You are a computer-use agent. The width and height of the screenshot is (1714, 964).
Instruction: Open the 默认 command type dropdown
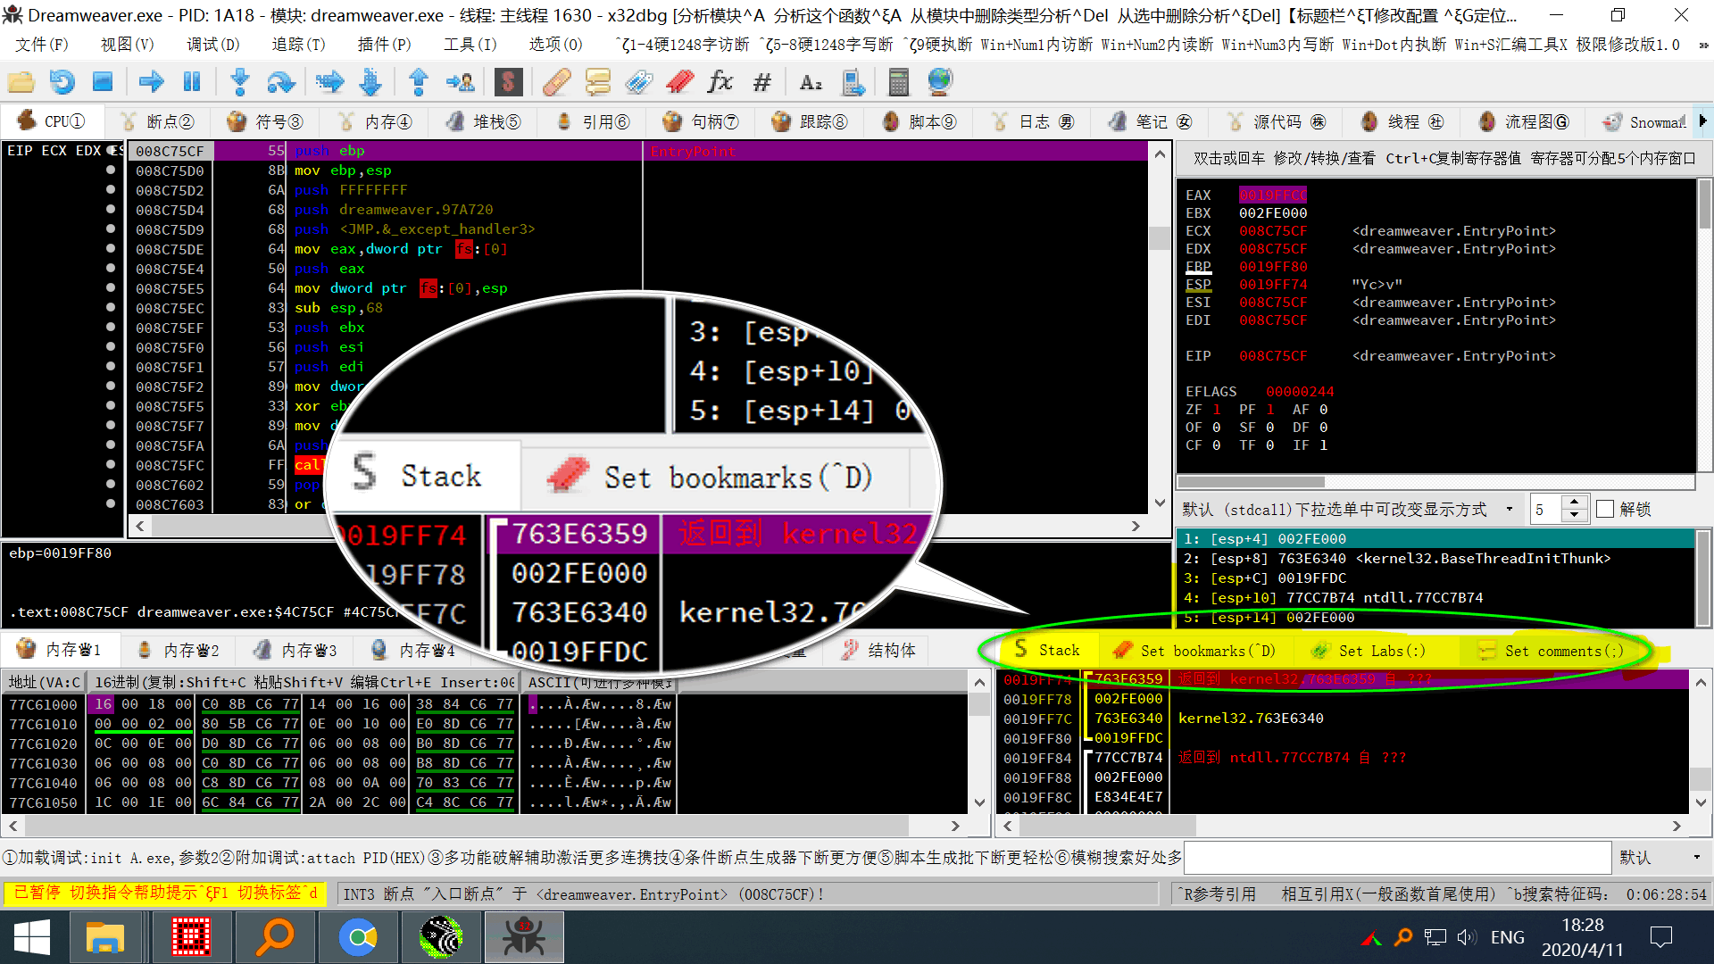[1696, 857]
